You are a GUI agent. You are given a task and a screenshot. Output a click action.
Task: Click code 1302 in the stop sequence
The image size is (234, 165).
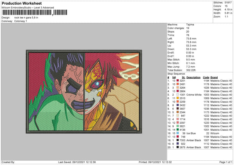tap(206, 126)
